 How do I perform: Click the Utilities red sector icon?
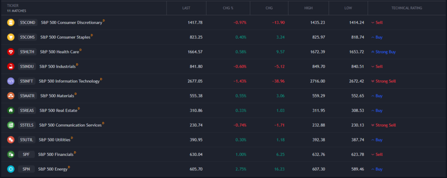[x=11, y=140]
